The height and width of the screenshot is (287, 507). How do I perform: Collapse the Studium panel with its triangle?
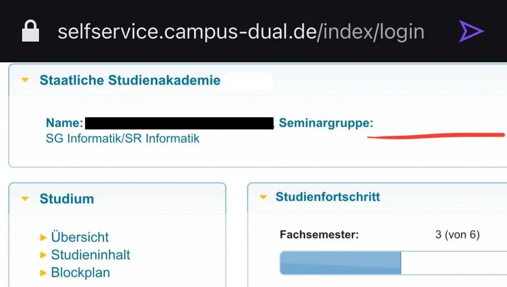[25, 199]
